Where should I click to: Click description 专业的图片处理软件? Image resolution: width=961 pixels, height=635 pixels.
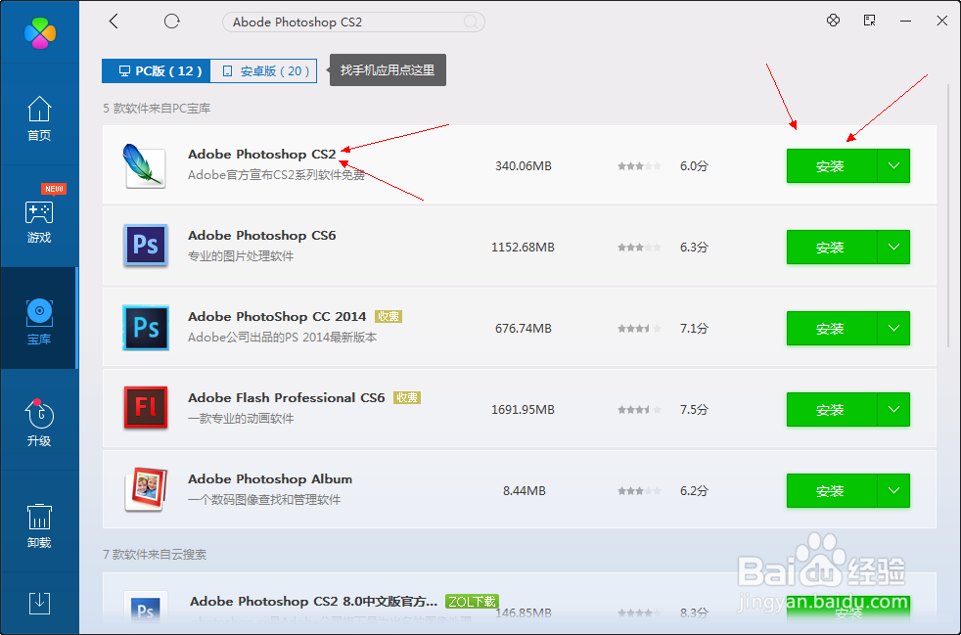coord(241,256)
